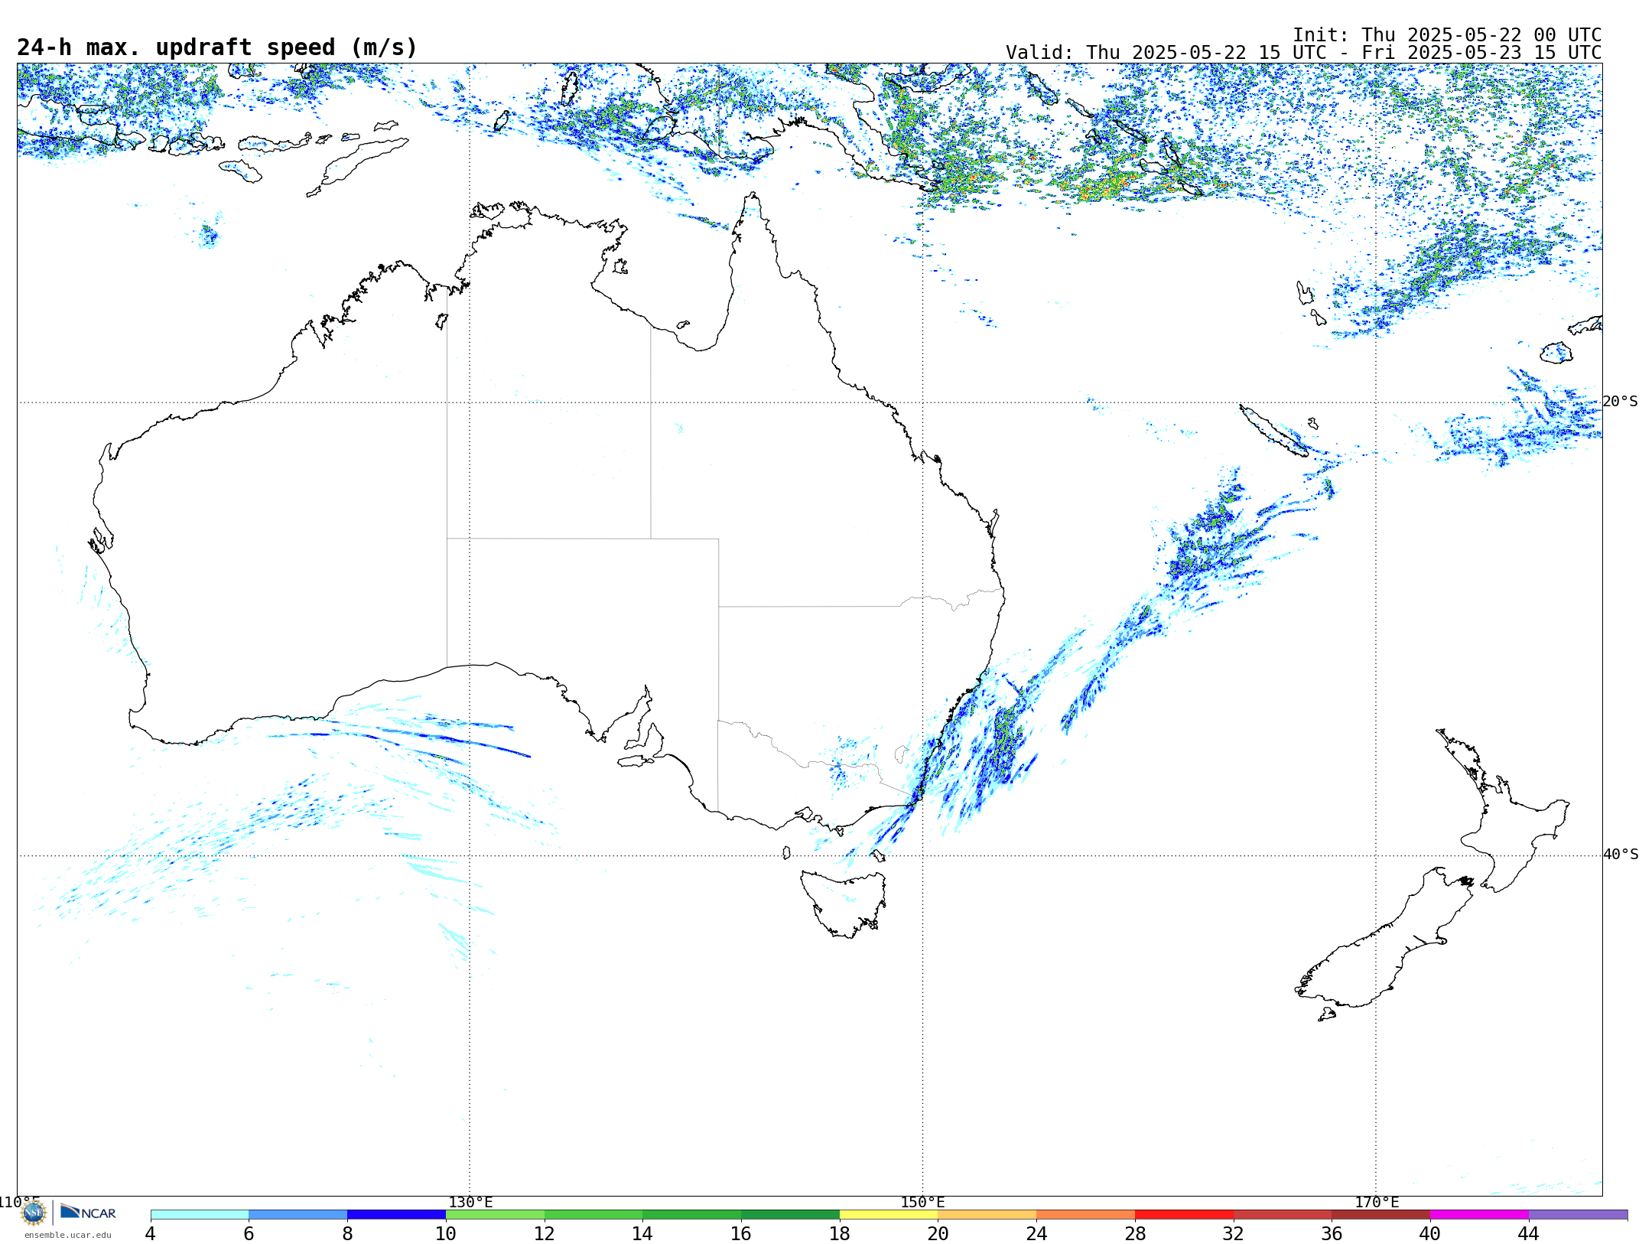
Task: Click the colorbar value label 10
Action: 446,1234
